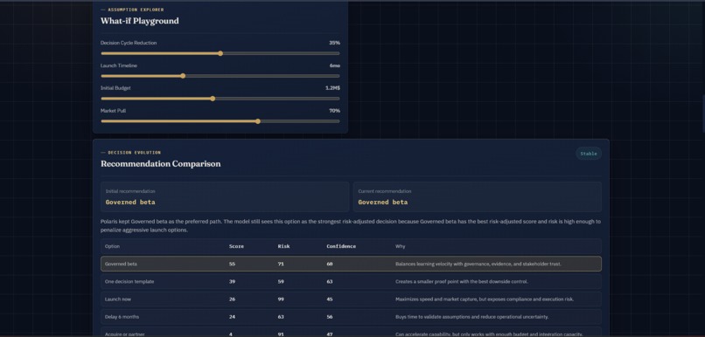Click the Confidence column header
Viewport: 705px width, 337px height.
coord(341,246)
